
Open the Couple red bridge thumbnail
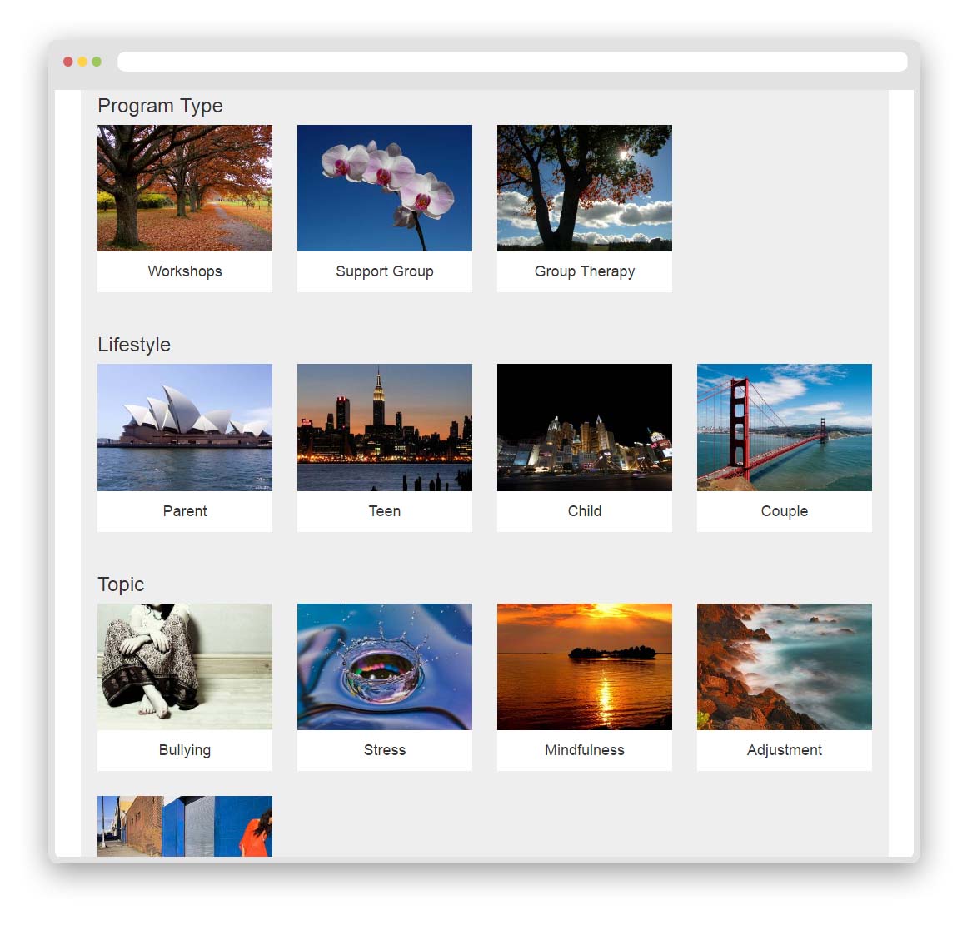click(x=785, y=427)
